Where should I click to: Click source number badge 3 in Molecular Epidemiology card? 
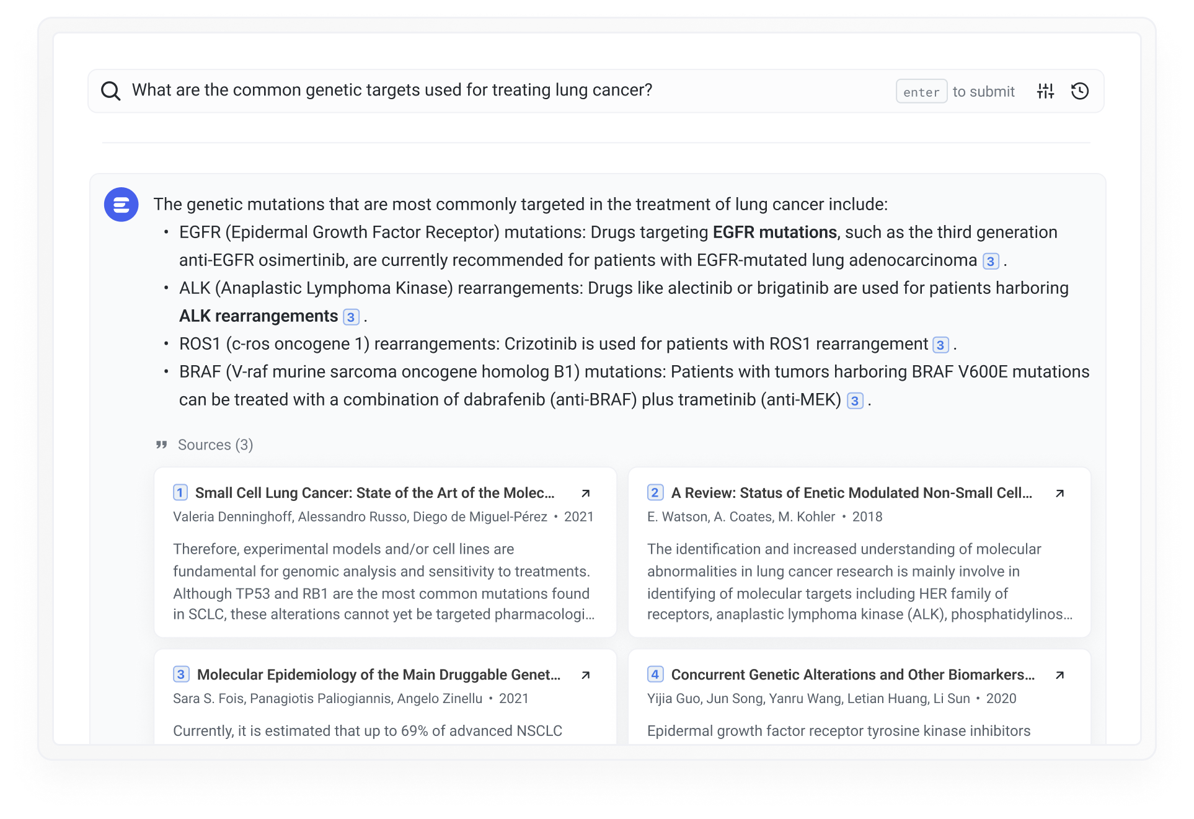click(x=181, y=675)
